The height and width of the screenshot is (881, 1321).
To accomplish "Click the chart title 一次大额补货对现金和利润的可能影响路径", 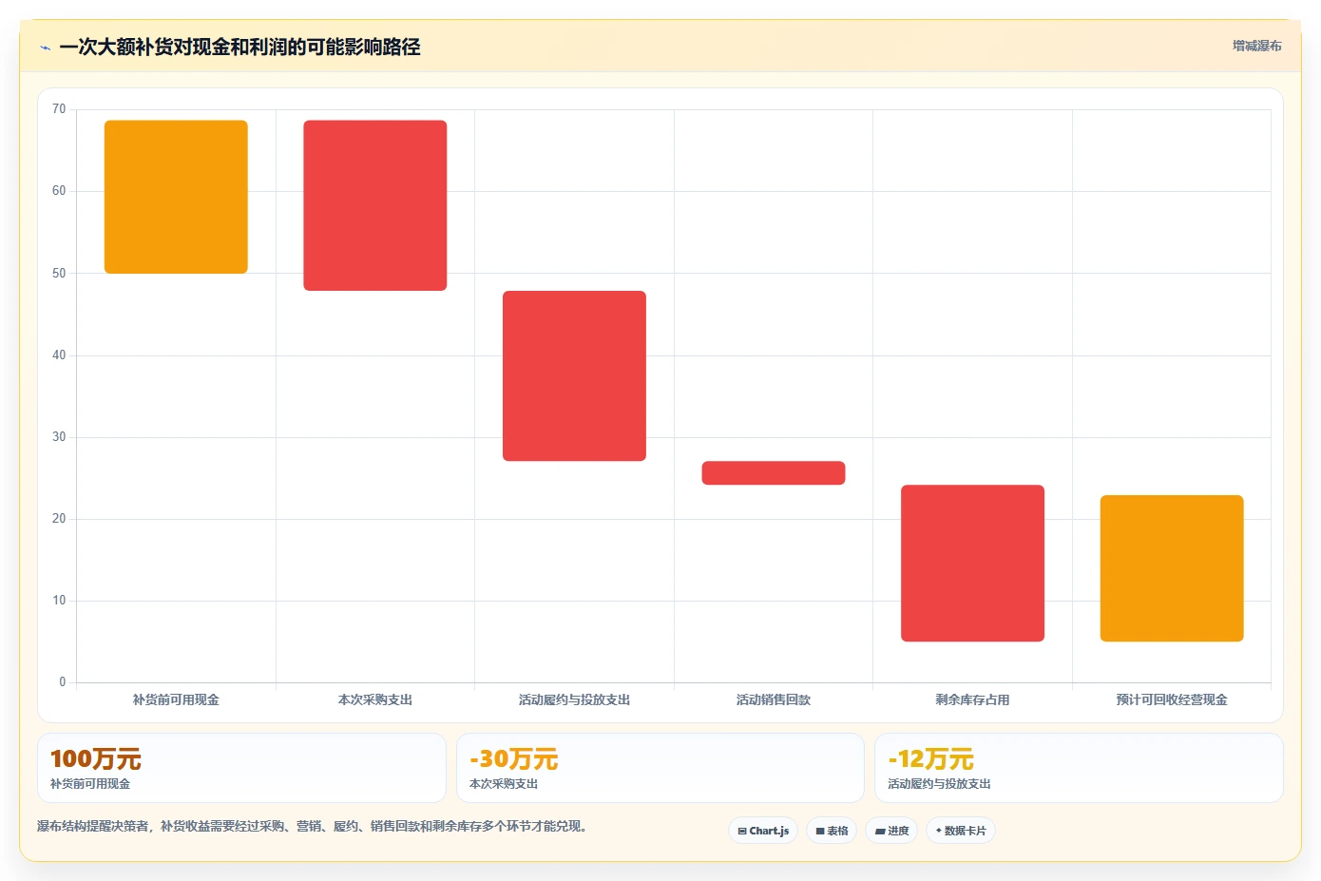I will click(x=239, y=47).
